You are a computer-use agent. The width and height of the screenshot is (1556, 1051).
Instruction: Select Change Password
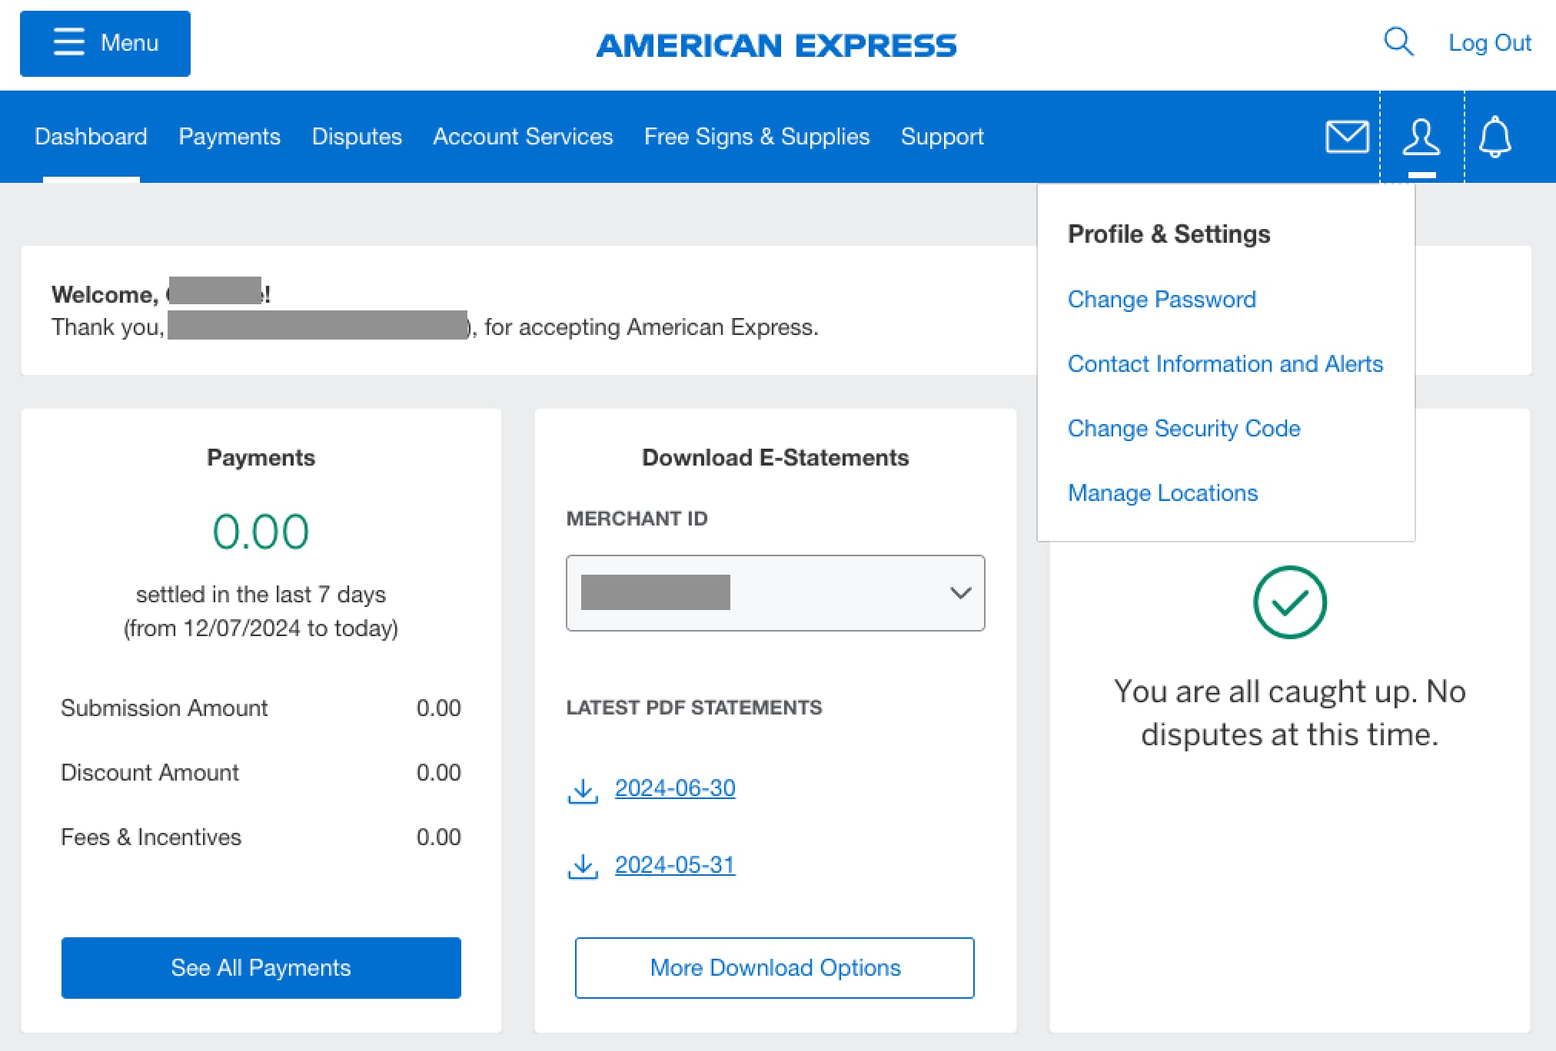pos(1162,300)
